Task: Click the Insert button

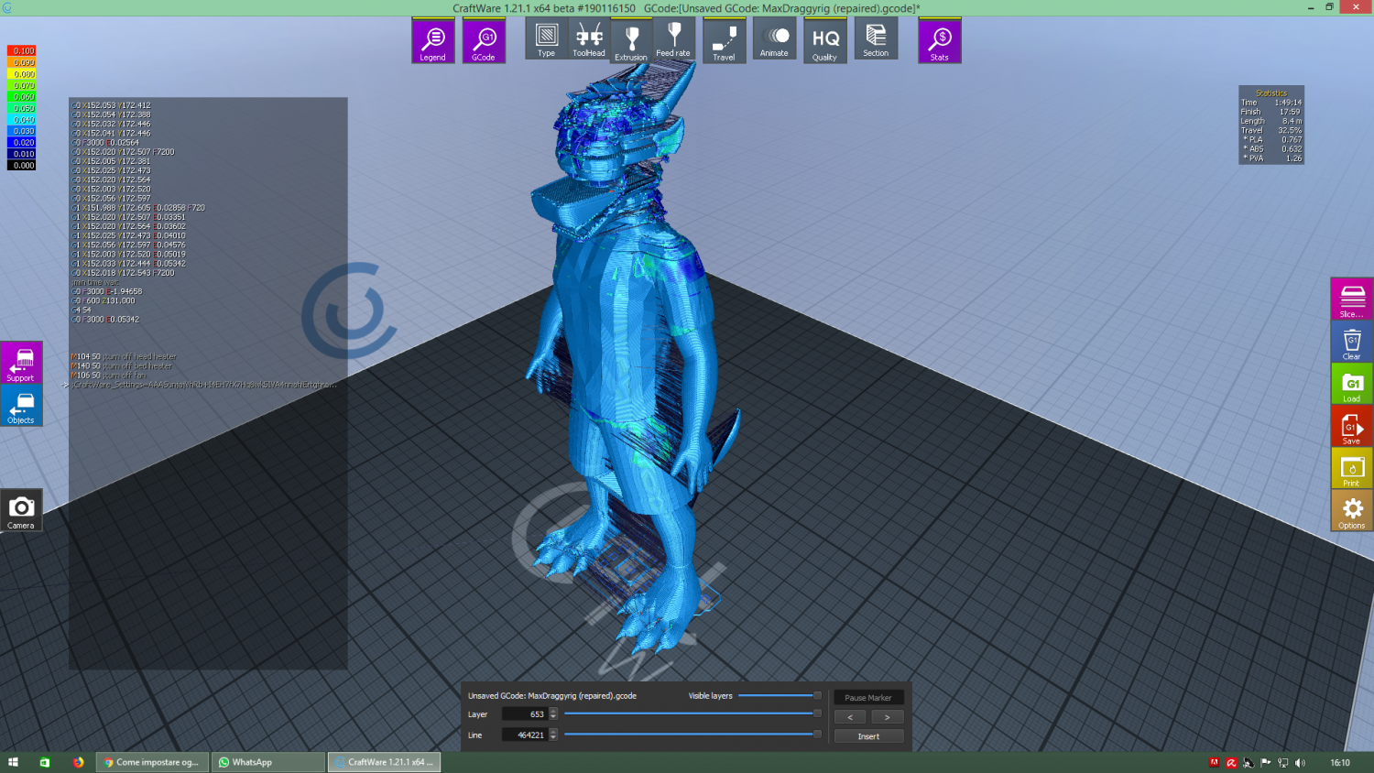Action: [x=868, y=736]
